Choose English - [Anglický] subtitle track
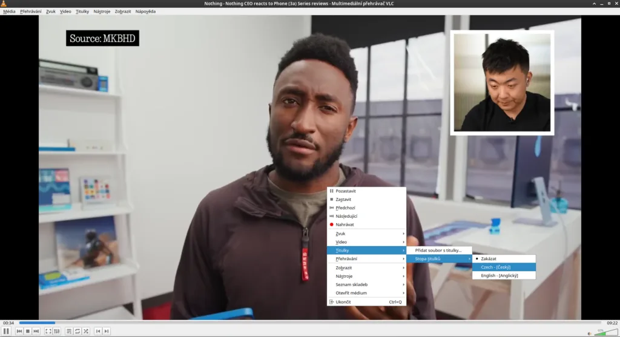The height and width of the screenshot is (337, 620). [x=504, y=275]
